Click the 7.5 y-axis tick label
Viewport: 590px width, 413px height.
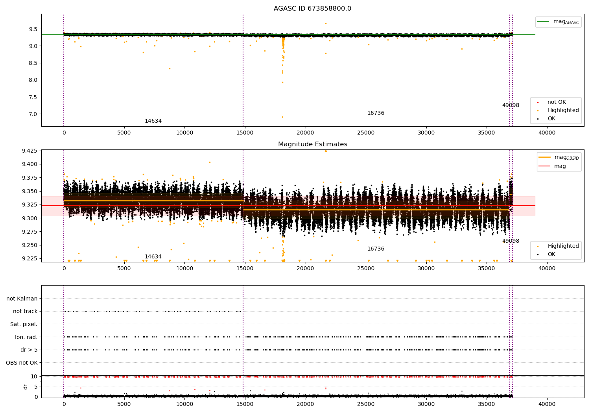coord(33,97)
